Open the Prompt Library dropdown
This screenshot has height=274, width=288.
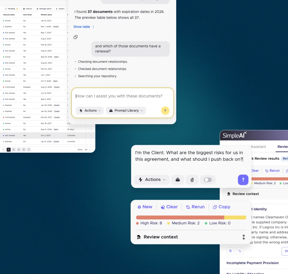click(x=126, y=111)
